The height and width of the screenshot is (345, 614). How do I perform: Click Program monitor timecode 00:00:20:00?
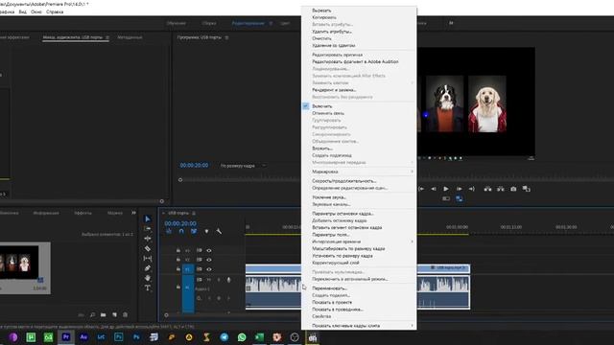(194, 166)
